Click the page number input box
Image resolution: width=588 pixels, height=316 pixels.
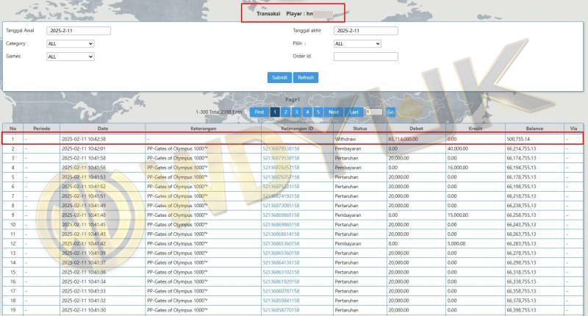coord(373,112)
